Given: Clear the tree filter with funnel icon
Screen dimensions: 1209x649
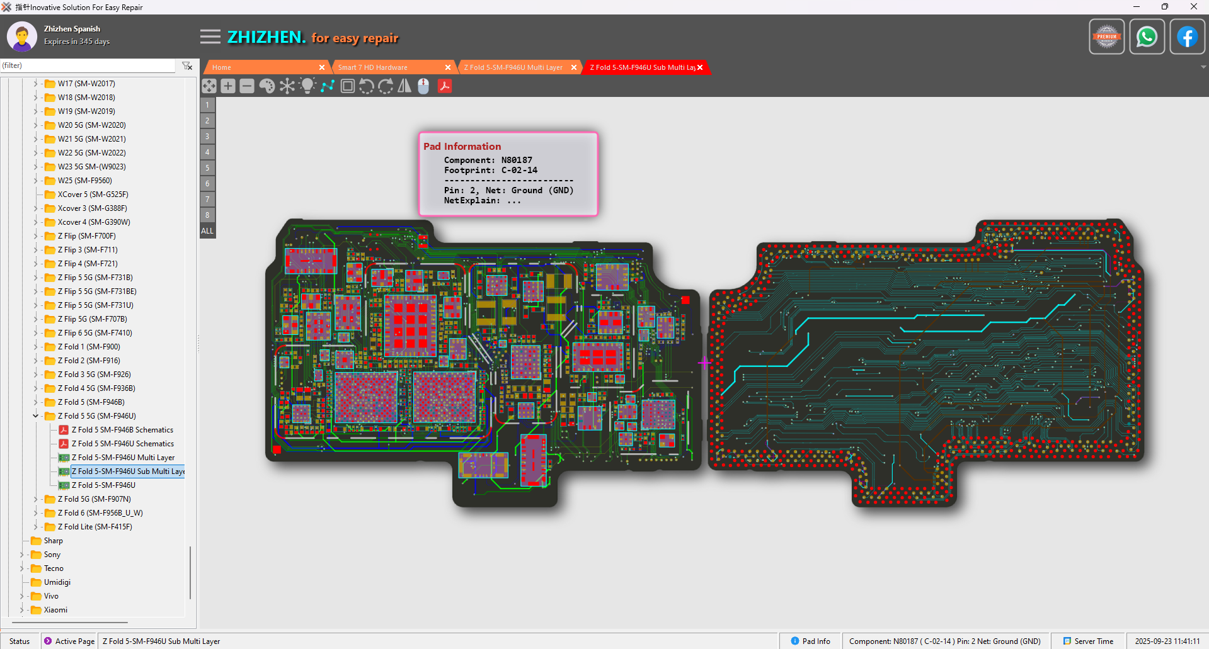Looking at the screenshot, I should [187, 65].
